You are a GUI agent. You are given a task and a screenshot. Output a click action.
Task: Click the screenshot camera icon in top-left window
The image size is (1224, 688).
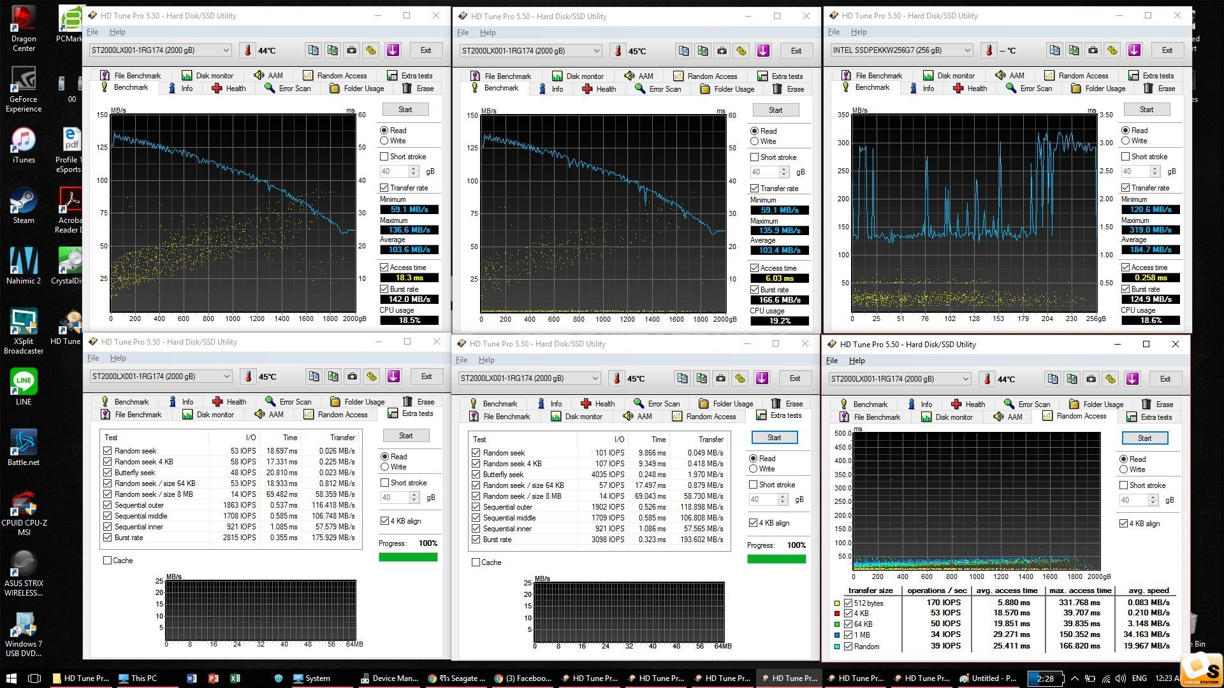[x=351, y=50]
